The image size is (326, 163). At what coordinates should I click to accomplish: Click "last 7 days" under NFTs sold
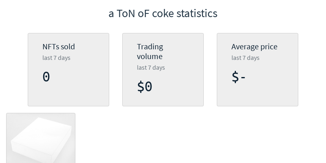pos(56,58)
